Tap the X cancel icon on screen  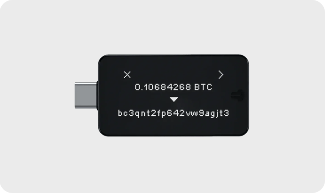pyautogui.click(x=127, y=74)
